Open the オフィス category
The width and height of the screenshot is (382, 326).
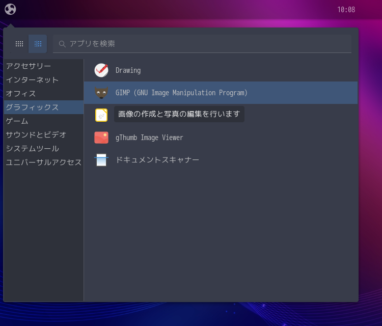[44, 94]
